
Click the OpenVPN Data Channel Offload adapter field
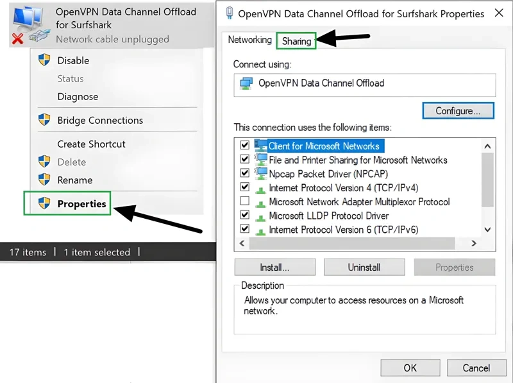tap(364, 85)
